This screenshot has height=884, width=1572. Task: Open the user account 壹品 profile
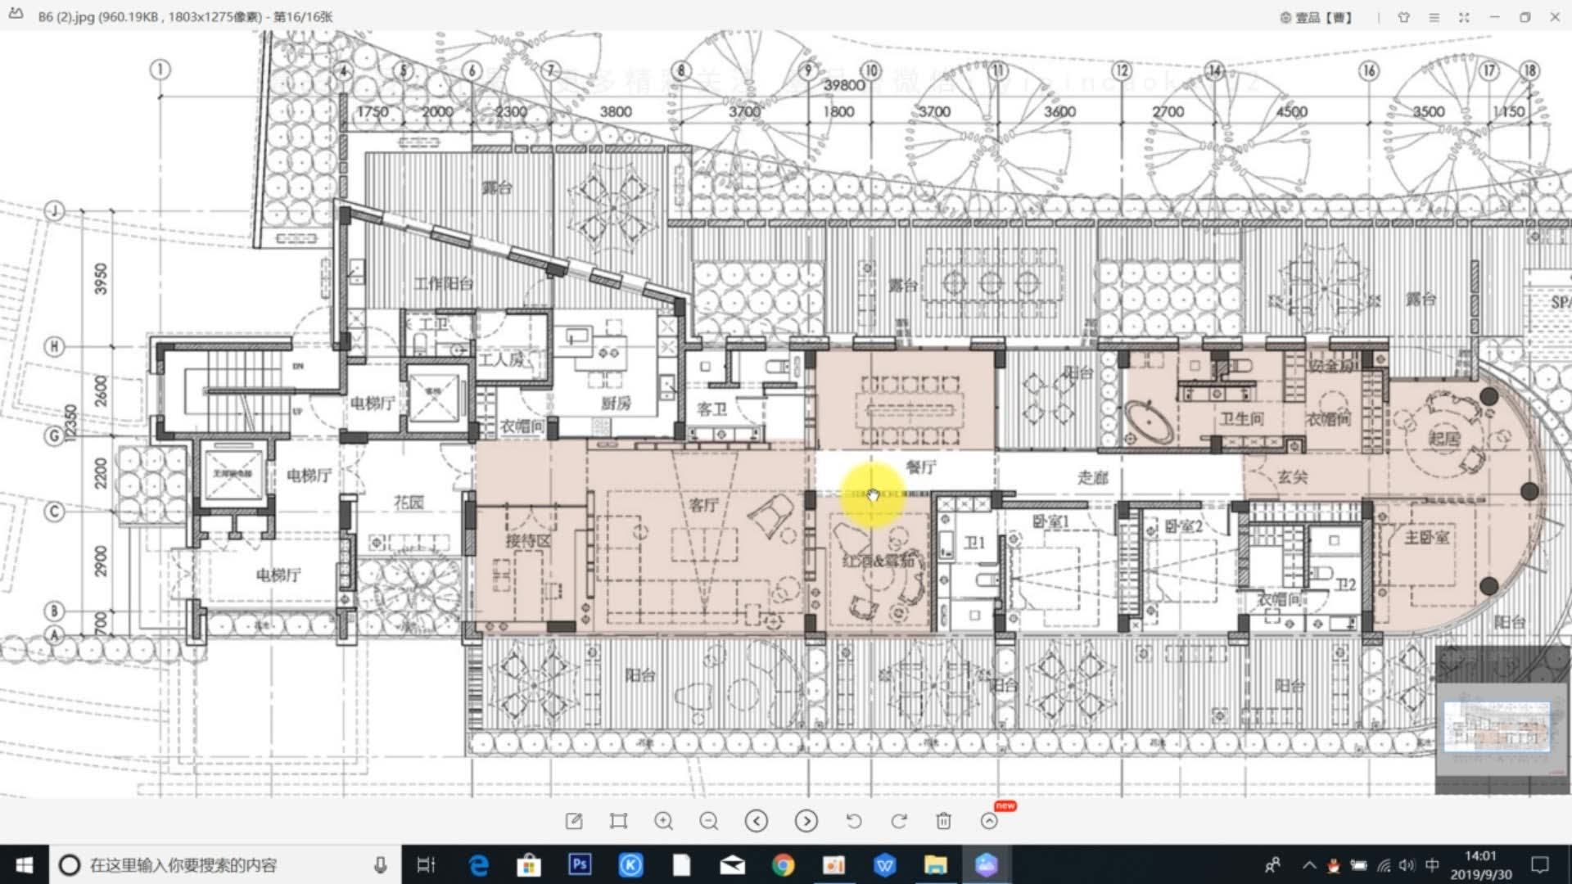[x=1316, y=17]
